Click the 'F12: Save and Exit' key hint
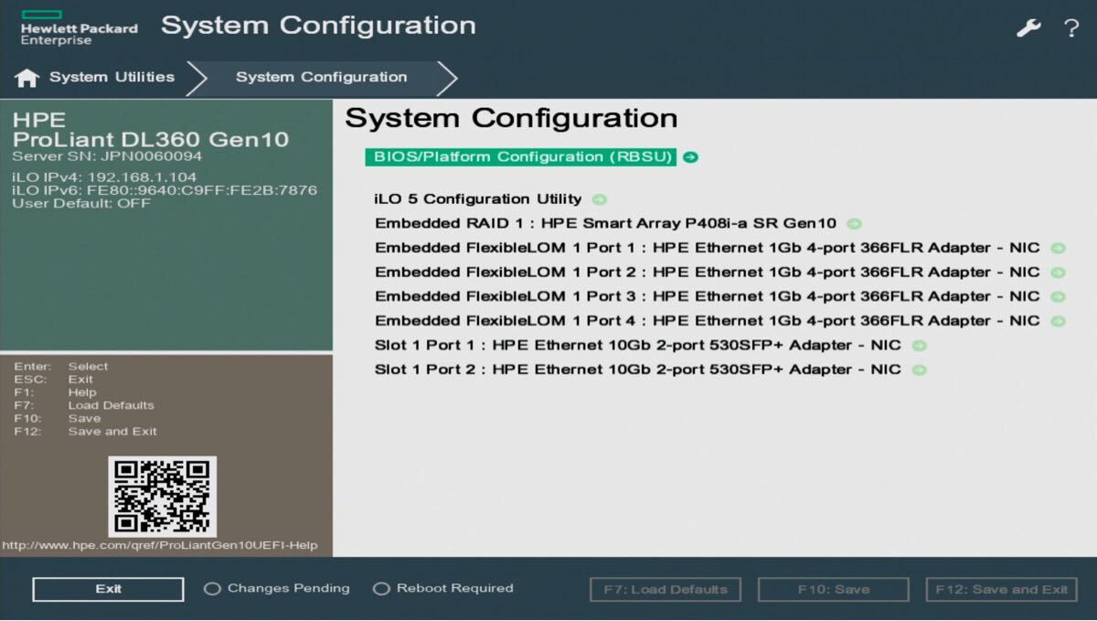The image size is (1097, 621). [86, 432]
